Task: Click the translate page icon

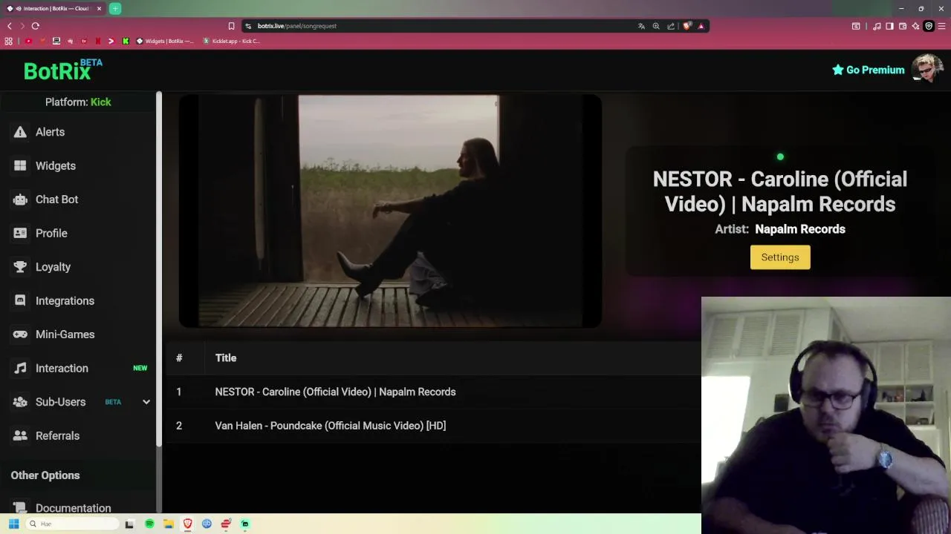Action: coord(641,26)
